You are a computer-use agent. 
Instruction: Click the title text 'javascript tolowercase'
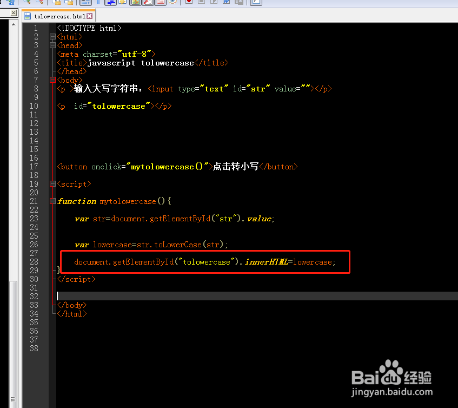[x=141, y=63]
